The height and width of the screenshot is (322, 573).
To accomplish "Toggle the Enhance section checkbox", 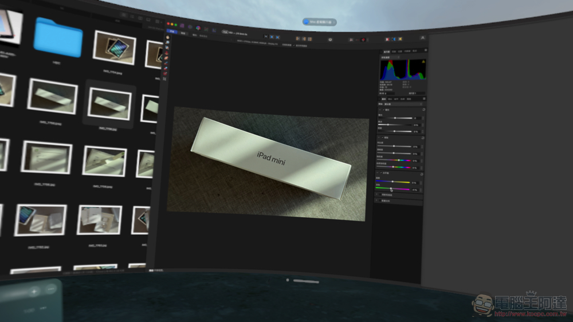I will pyautogui.click(x=382, y=138).
